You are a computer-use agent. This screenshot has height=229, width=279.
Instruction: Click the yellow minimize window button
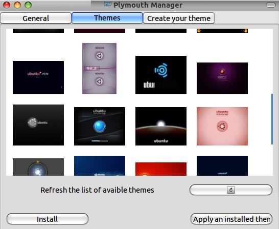point(17,5)
